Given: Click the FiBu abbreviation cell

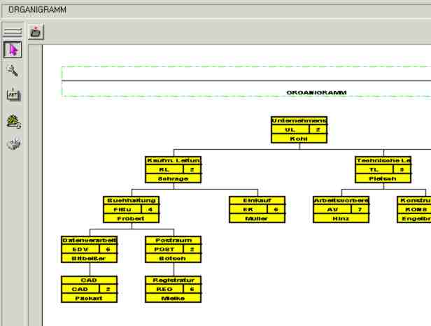Looking at the screenshot, I should [x=122, y=209].
